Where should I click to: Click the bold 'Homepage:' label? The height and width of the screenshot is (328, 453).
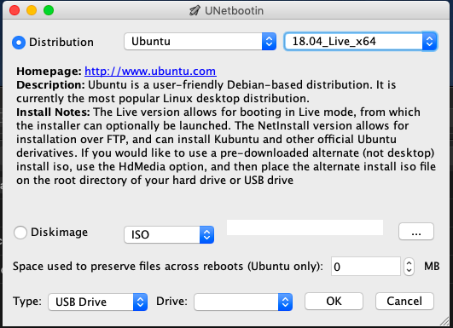(x=49, y=72)
